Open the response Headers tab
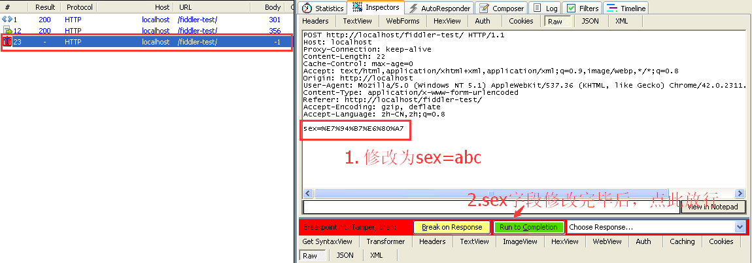Viewport: 752px width, 263px height. pyautogui.click(x=432, y=241)
